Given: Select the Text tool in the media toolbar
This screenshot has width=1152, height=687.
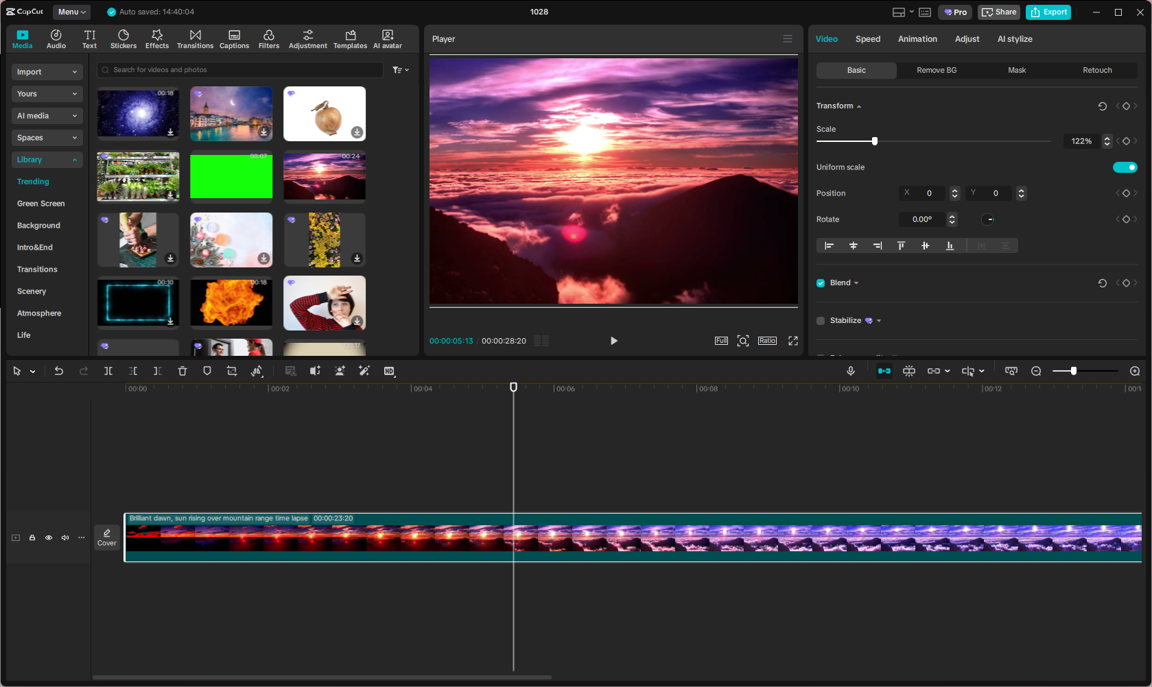Looking at the screenshot, I should tap(89, 38).
